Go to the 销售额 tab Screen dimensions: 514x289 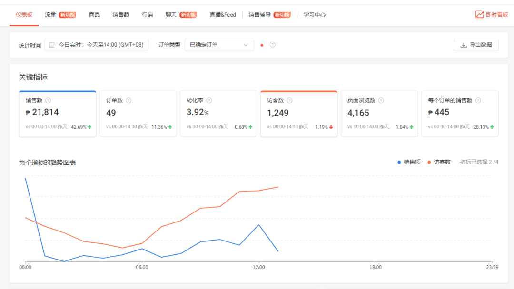point(121,15)
